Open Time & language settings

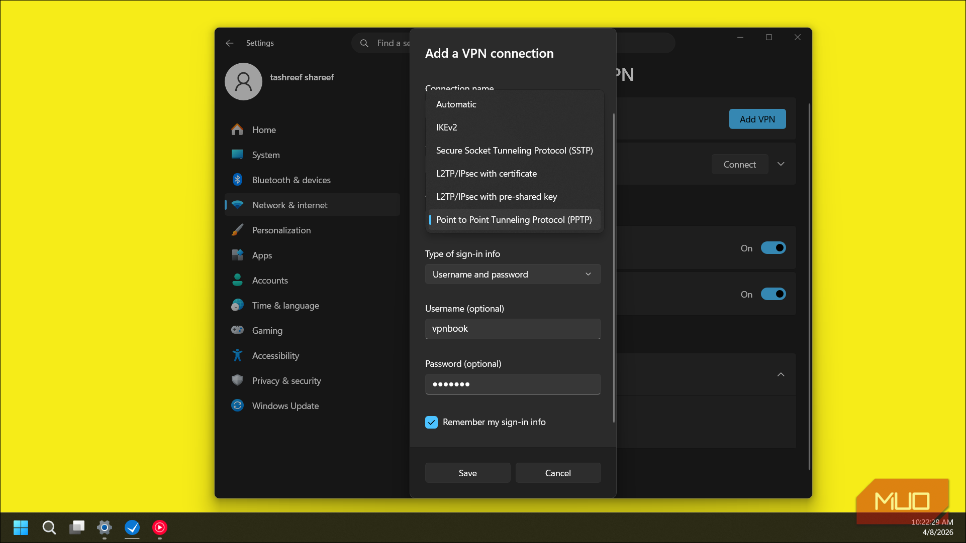click(312, 306)
